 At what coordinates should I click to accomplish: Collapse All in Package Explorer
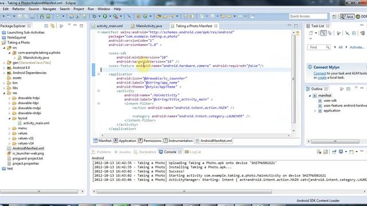click(x=46, y=26)
